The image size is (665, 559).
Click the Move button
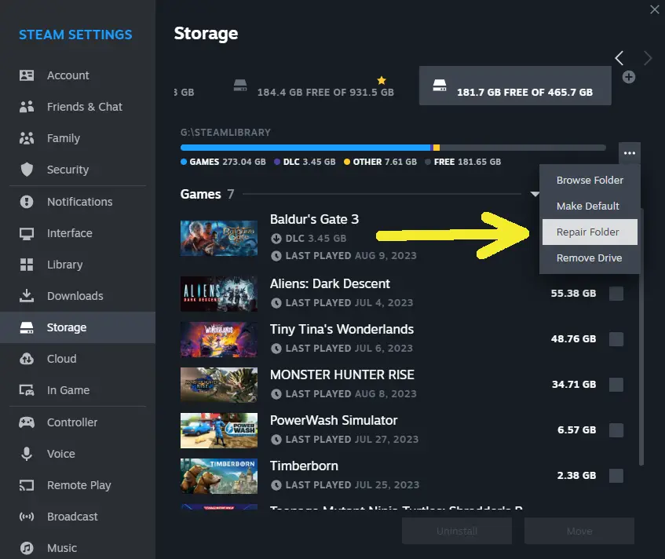(579, 531)
